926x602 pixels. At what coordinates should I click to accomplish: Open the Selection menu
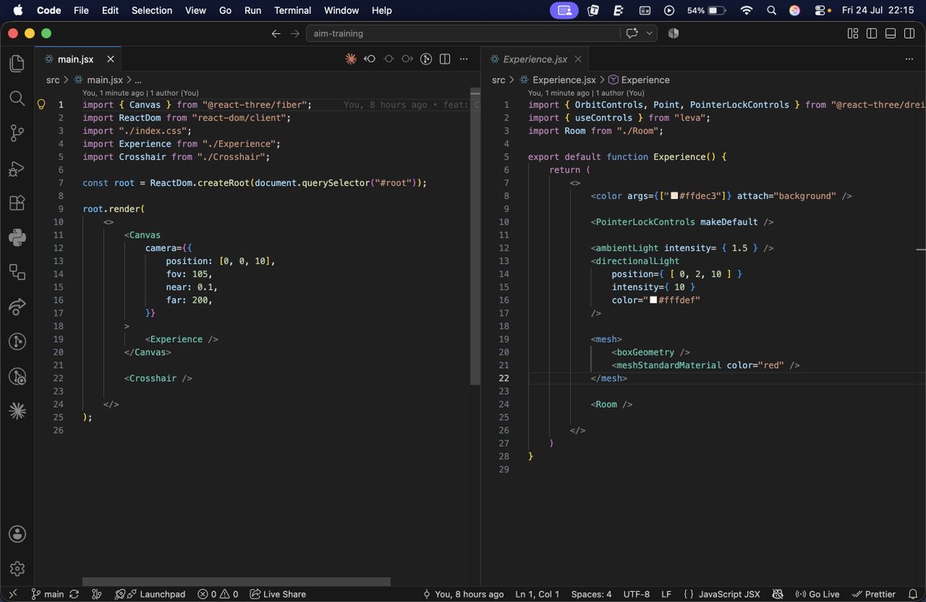tap(152, 10)
